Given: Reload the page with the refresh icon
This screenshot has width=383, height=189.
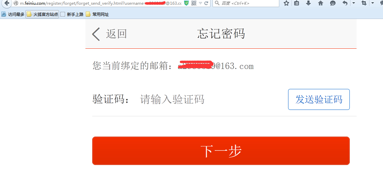Looking at the screenshot, I should [206, 3].
